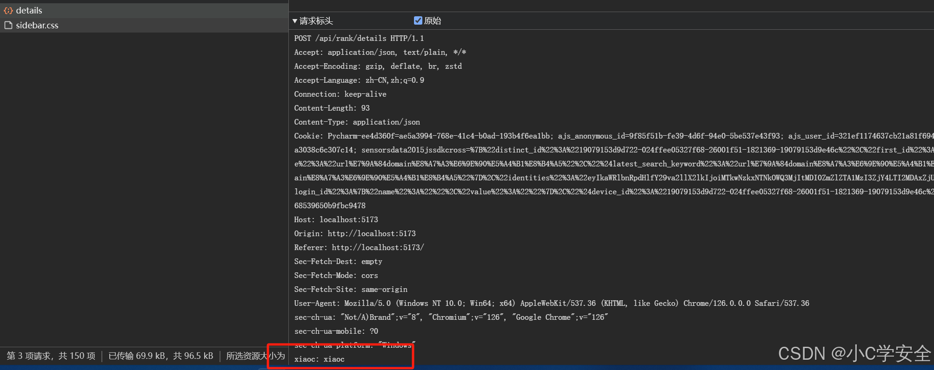Click the sec-ch-ua-mobile: ?0 line

[x=336, y=331]
